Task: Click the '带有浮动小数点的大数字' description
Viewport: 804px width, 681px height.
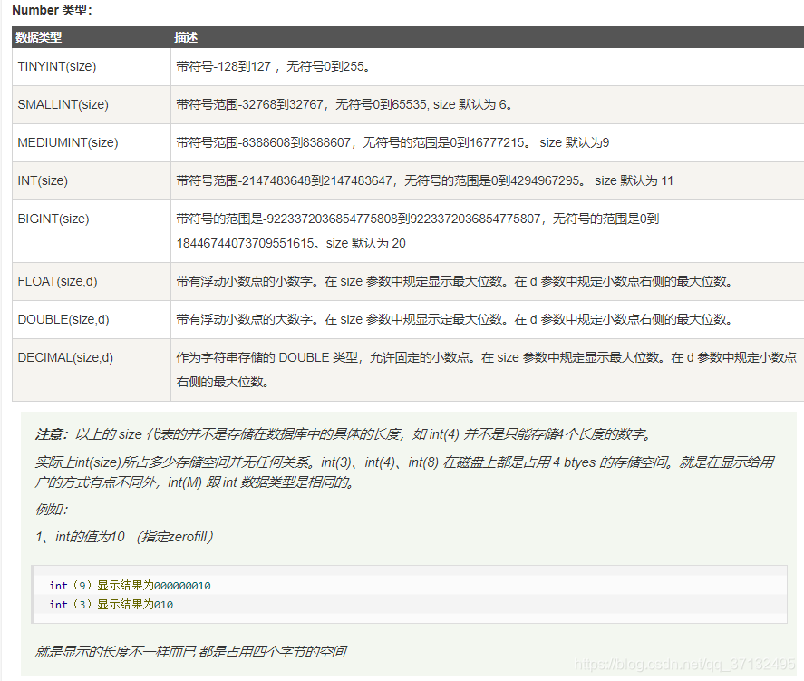Action: coord(455,319)
